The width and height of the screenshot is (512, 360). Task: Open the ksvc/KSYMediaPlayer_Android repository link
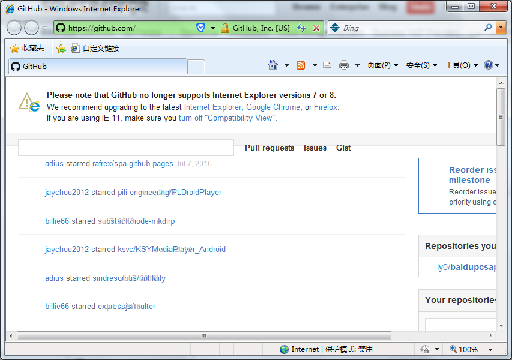coord(172,250)
